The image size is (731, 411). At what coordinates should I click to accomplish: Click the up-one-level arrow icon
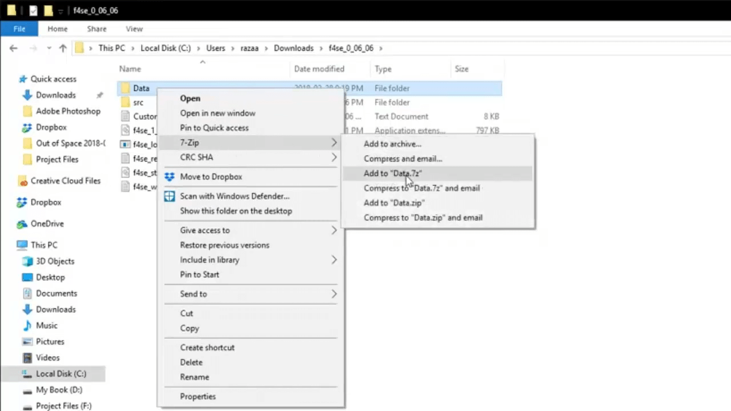[63, 49]
